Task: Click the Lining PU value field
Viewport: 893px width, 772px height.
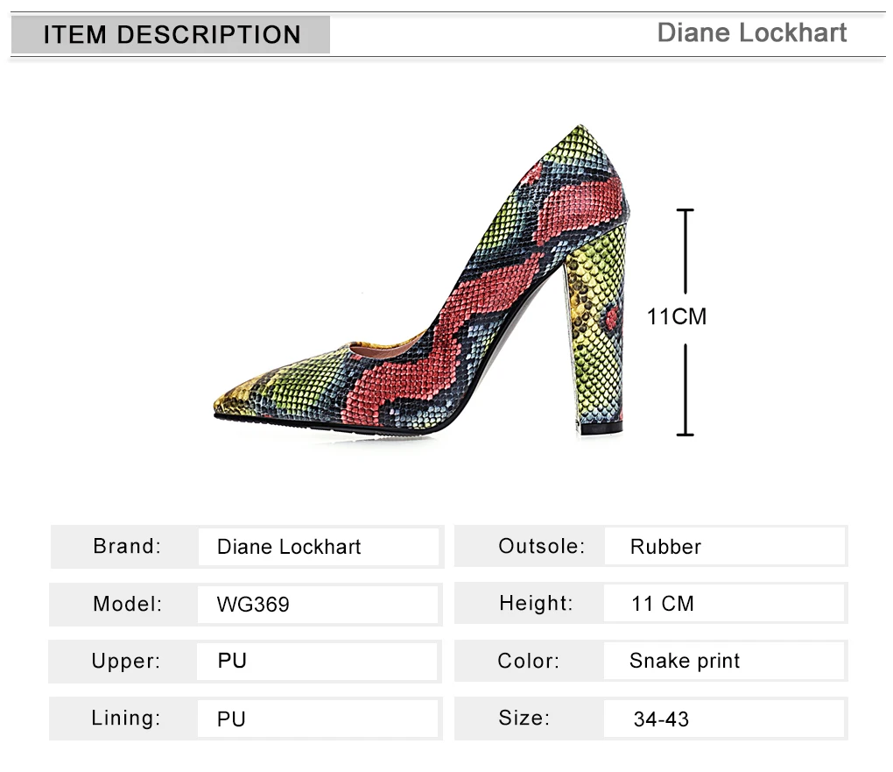Action: tap(318, 719)
